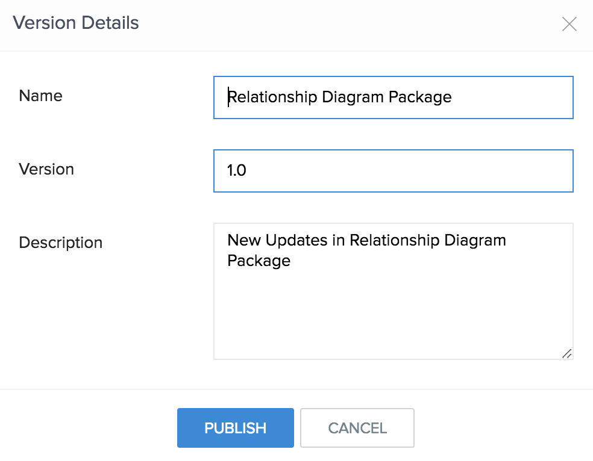This screenshot has height=461, width=593.
Task: Close the Version Details dialog with X
Action: pyautogui.click(x=569, y=24)
